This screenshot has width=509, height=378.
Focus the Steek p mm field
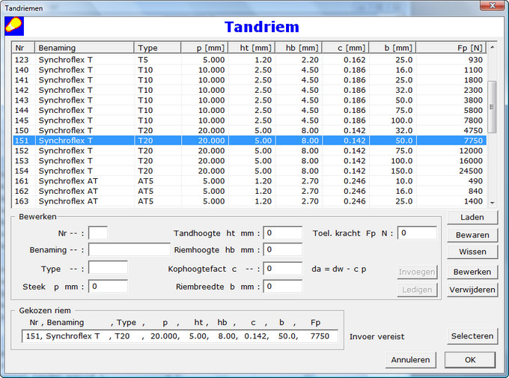108,286
